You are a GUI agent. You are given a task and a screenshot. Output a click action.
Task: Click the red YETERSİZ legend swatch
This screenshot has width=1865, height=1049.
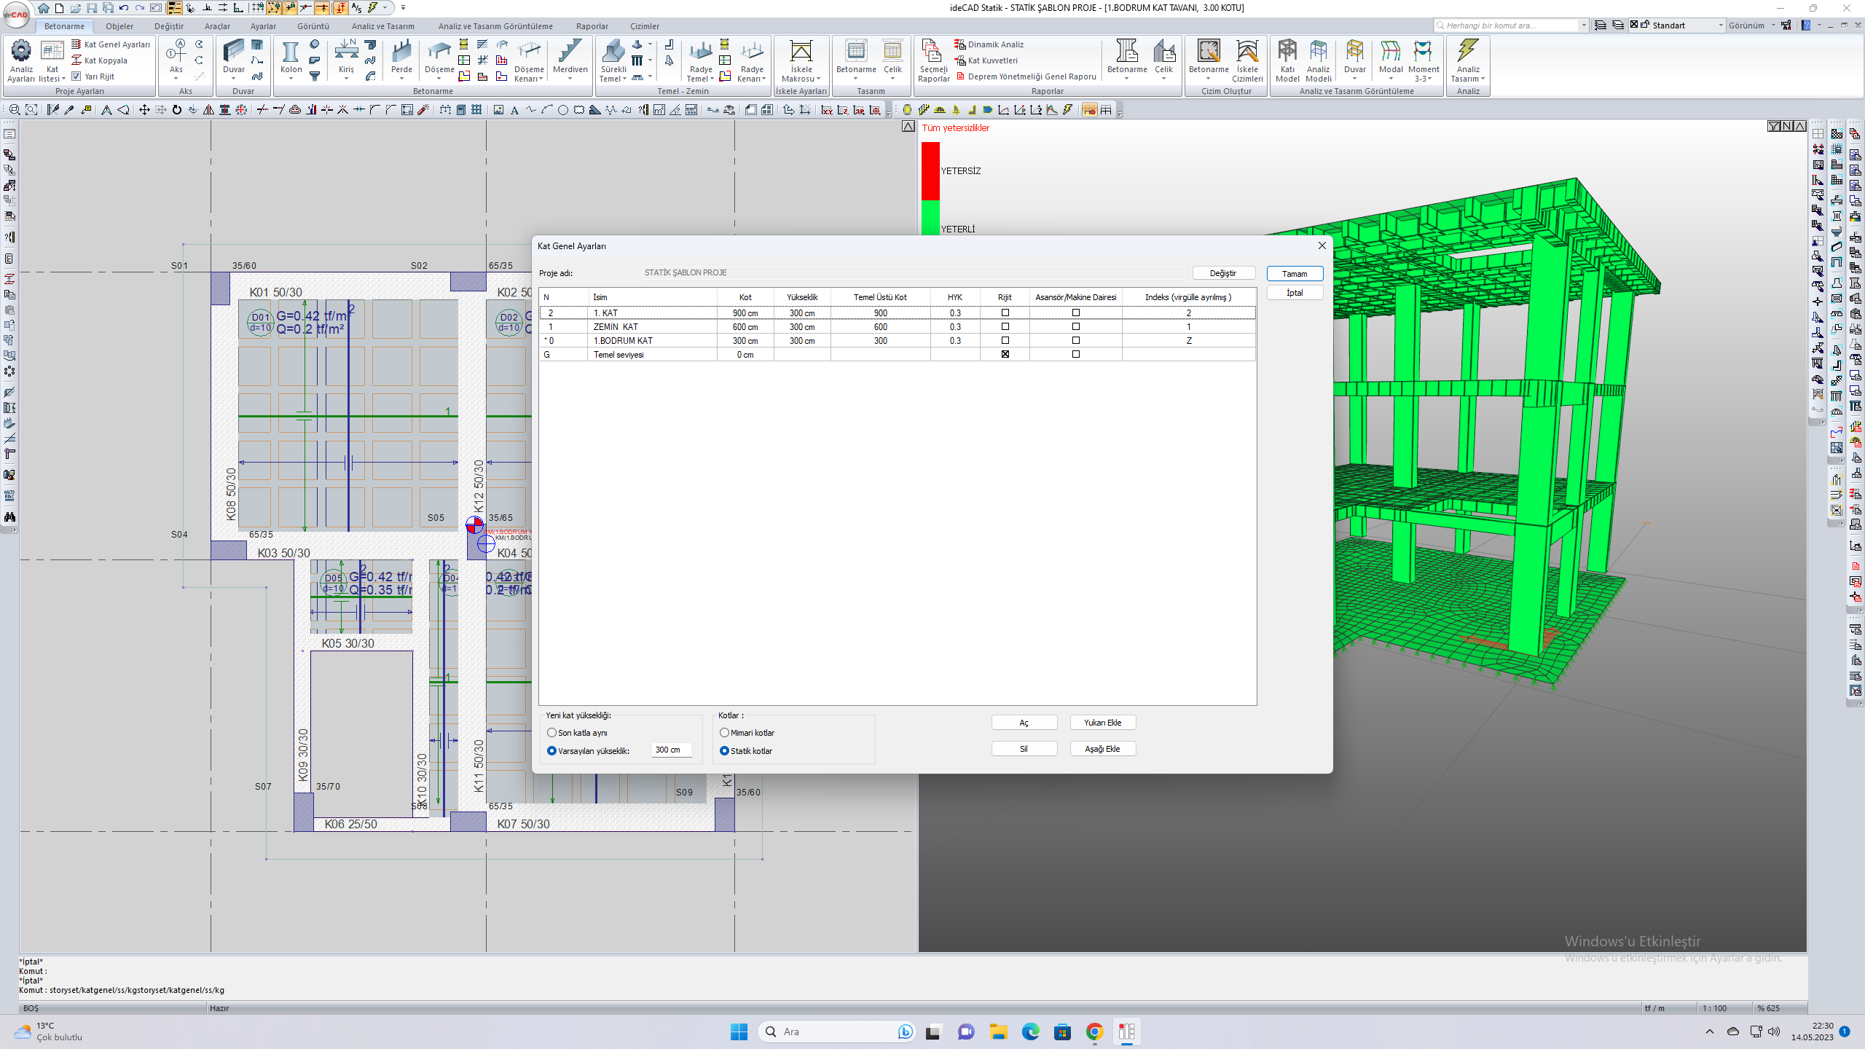pos(930,170)
